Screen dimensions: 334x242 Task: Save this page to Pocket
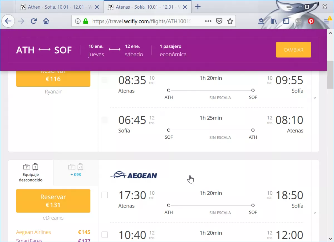pos(219,21)
